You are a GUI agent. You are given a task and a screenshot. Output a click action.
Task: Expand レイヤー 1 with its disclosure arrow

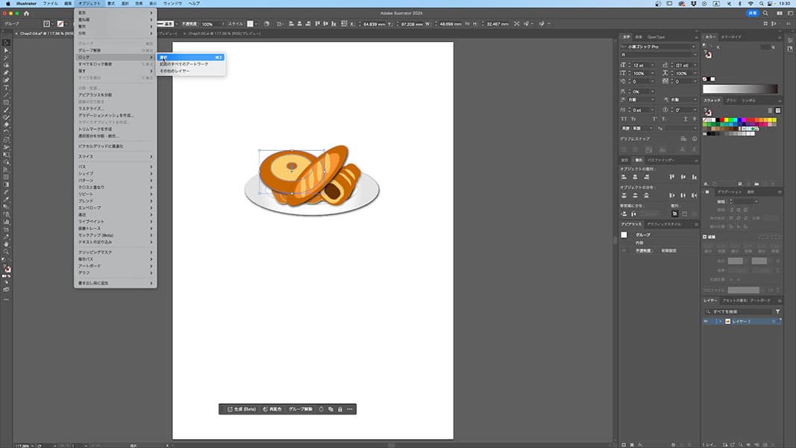pos(720,321)
